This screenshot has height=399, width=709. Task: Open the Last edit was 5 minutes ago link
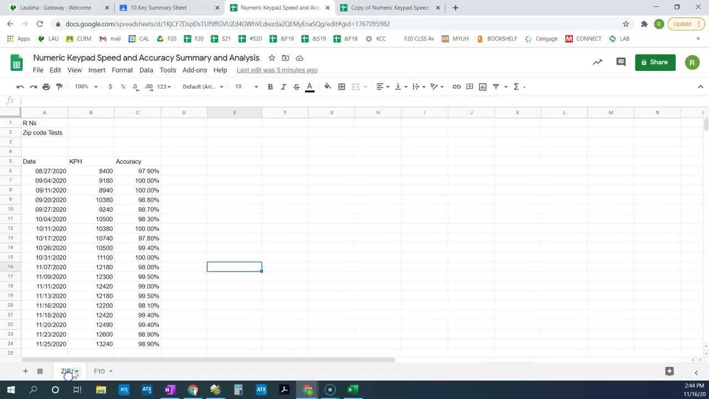(x=277, y=70)
